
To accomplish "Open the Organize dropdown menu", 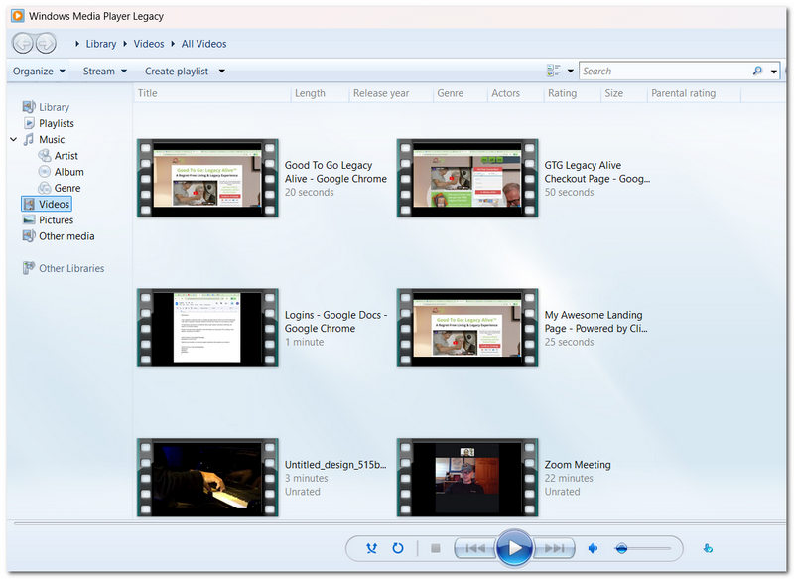I will click(x=39, y=71).
